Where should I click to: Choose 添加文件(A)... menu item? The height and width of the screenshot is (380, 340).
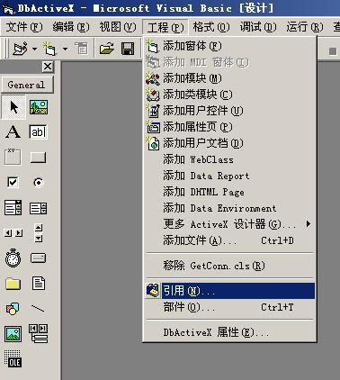(x=230, y=240)
